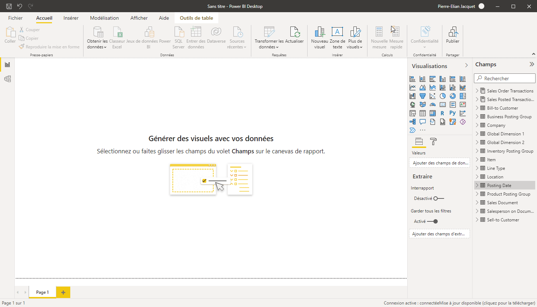Get more visuals via the ellipsis
Screen dimensions: 537x307
423,130
